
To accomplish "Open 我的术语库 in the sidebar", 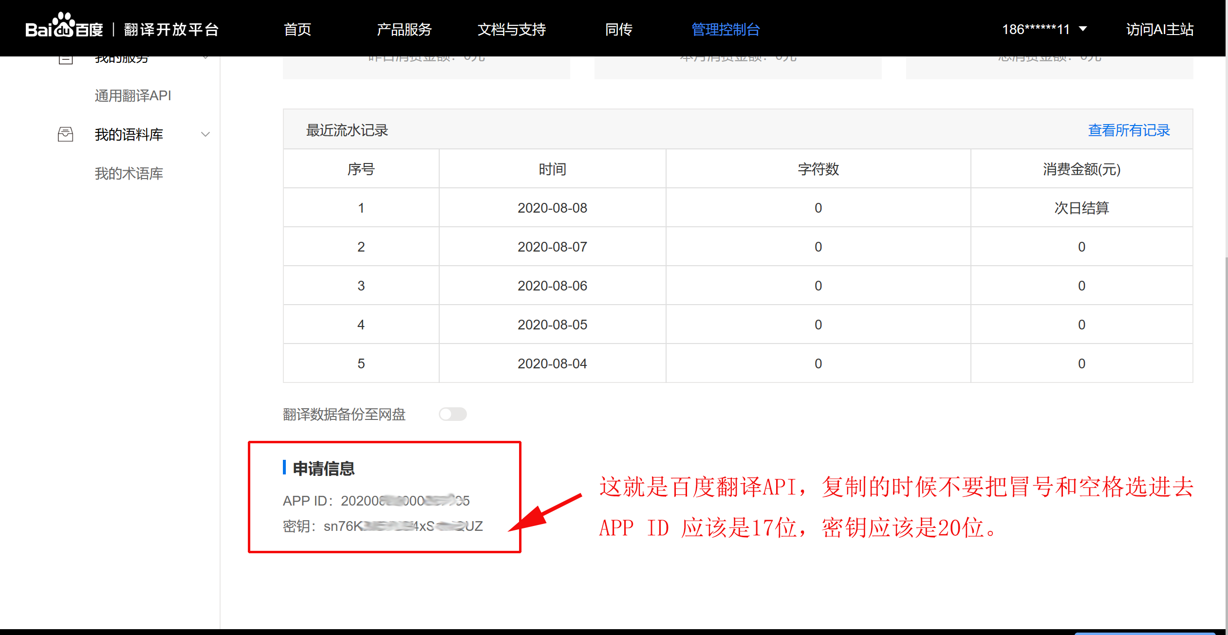I will (x=129, y=173).
